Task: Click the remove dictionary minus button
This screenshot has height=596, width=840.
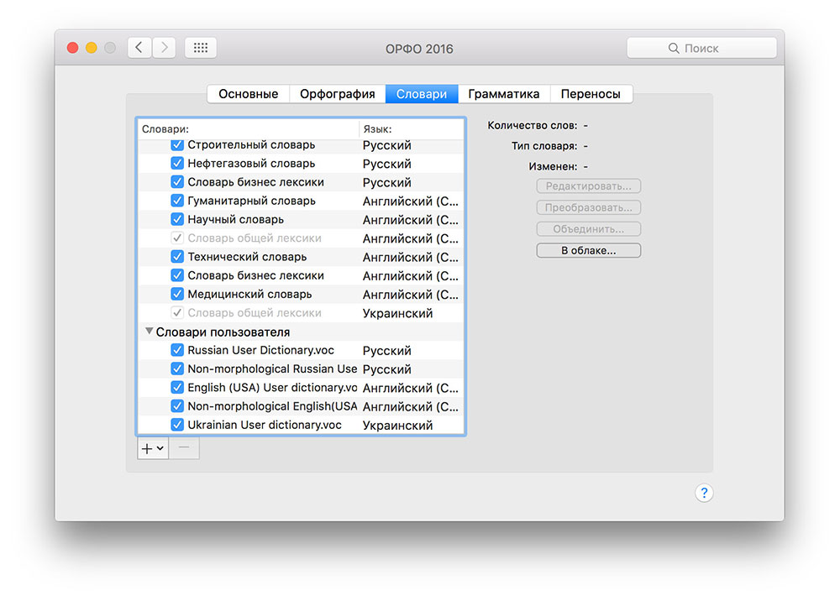Action: [x=184, y=448]
